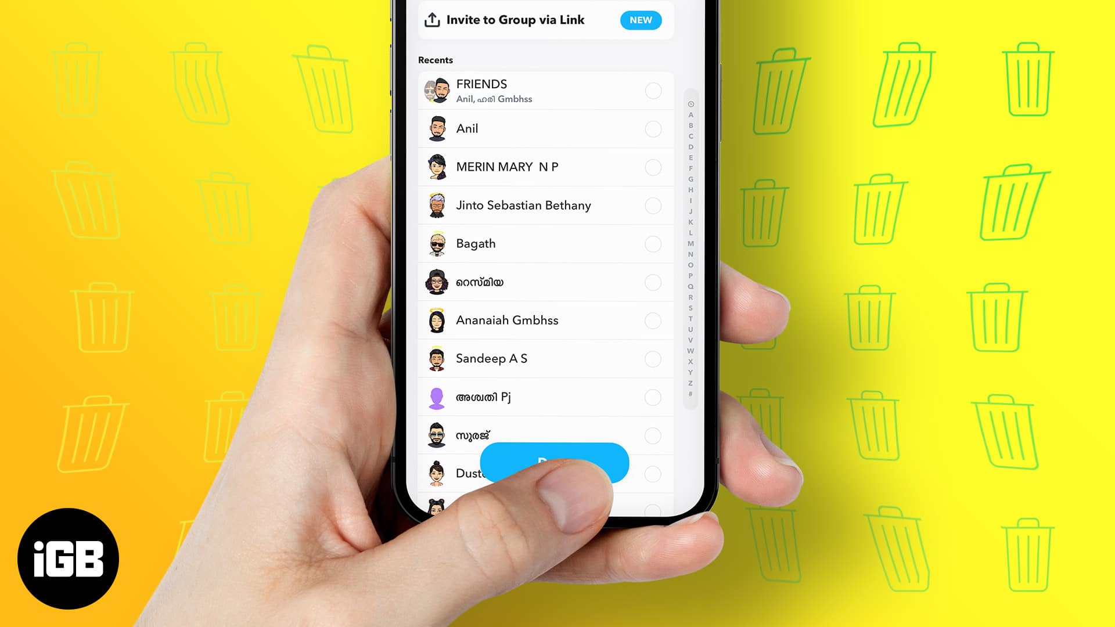Tap അശ്വതി Pj's purple avatar icon
This screenshot has width=1115, height=627.
point(436,397)
